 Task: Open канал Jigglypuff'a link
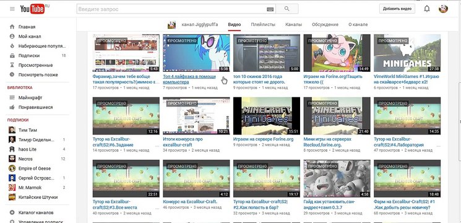[x=200, y=24]
